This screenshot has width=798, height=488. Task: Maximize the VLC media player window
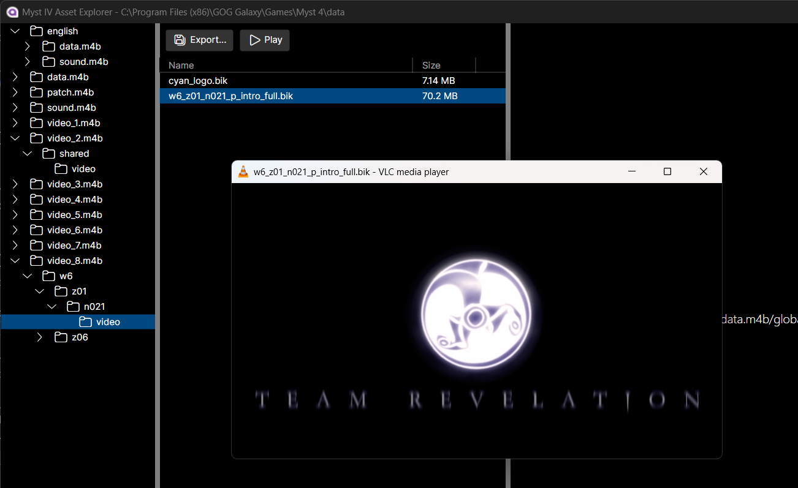pos(667,172)
